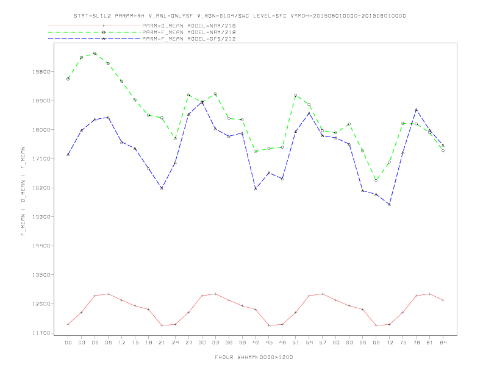Click x-axis tick label 33
This screenshot has height=373, width=483.
point(215,343)
